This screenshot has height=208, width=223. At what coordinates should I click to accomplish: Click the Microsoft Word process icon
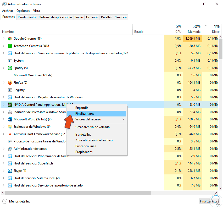pos(10,119)
